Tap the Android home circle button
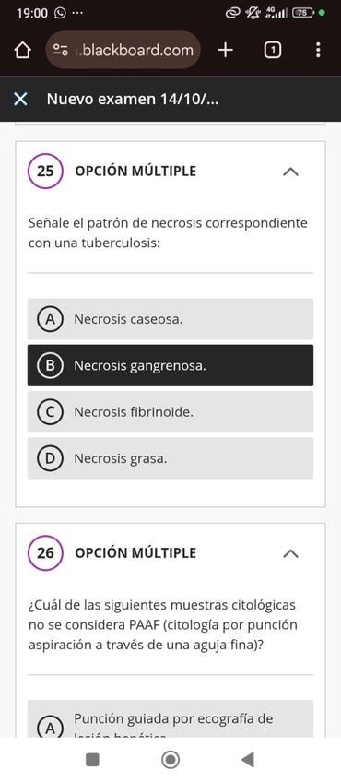This screenshot has width=341, height=782. click(170, 760)
